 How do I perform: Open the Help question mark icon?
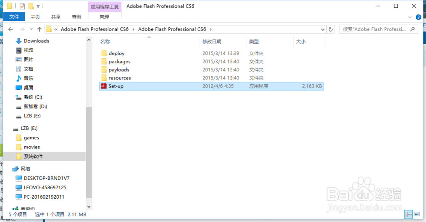419,17
